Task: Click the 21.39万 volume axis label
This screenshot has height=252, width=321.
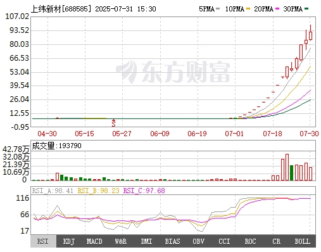Action: [16, 165]
